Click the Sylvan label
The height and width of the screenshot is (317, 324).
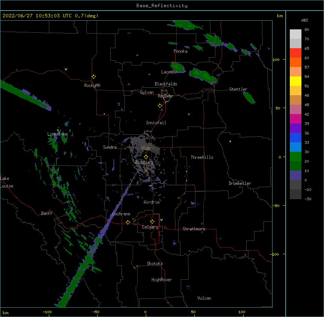(147, 92)
